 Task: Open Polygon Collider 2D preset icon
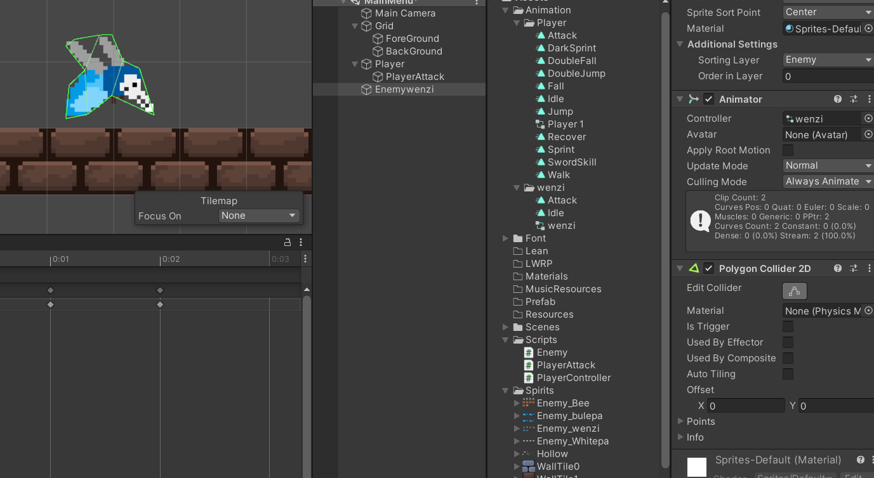[854, 269]
